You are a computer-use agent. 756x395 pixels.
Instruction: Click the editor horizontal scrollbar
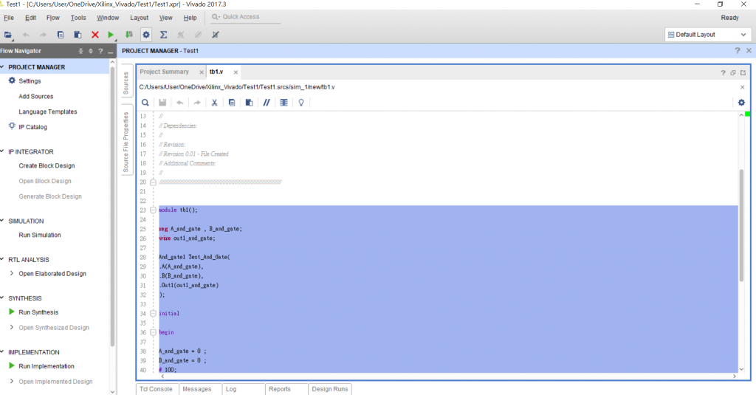point(448,377)
